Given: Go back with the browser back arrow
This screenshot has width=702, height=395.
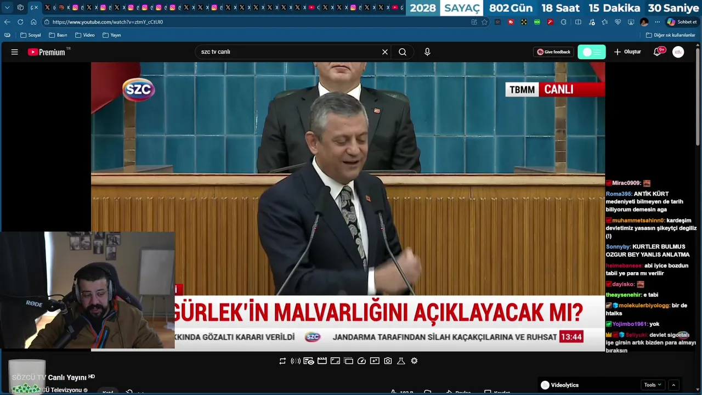Looking at the screenshot, I should coord(7,22).
